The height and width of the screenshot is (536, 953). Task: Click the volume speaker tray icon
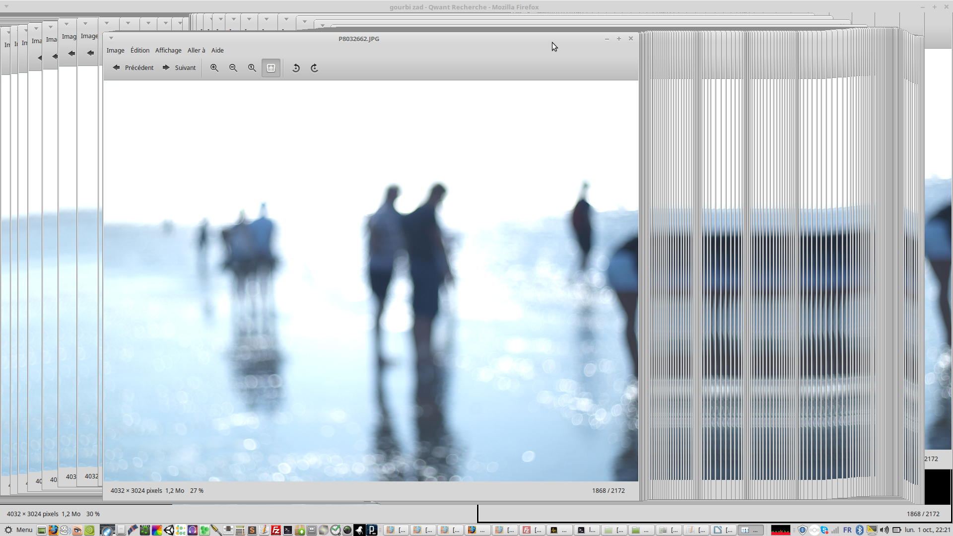884,530
